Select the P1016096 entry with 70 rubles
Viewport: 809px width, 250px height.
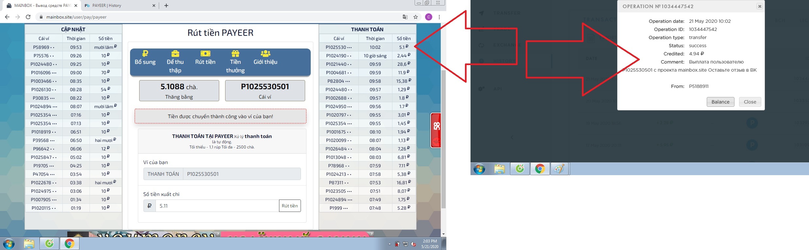click(x=74, y=73)
